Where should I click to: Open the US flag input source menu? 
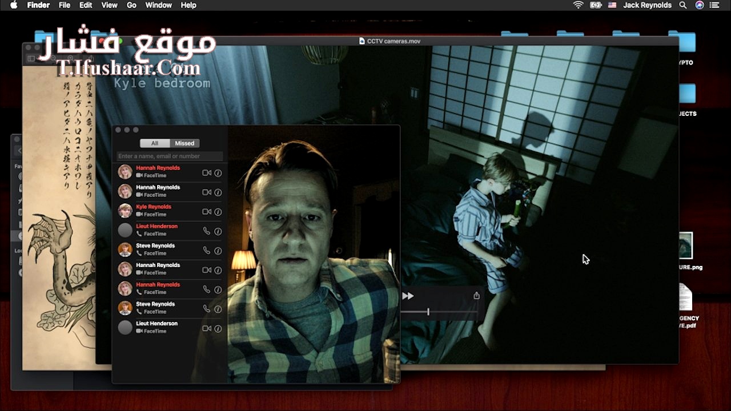(x=612, y=5)
